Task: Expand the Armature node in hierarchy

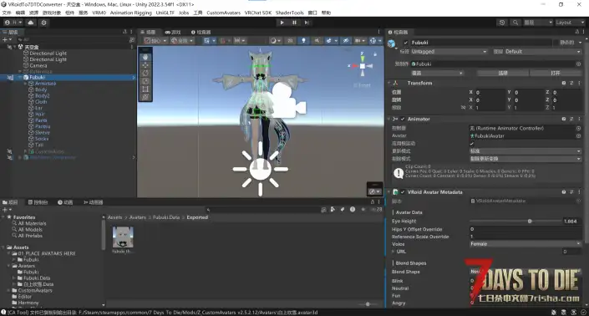Action: pyautogui.click(x=25, y=84)
